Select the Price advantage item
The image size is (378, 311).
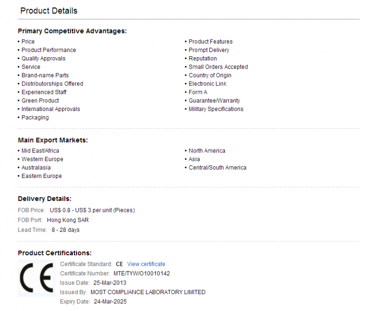pyautogui.click(x=28, y=42)
